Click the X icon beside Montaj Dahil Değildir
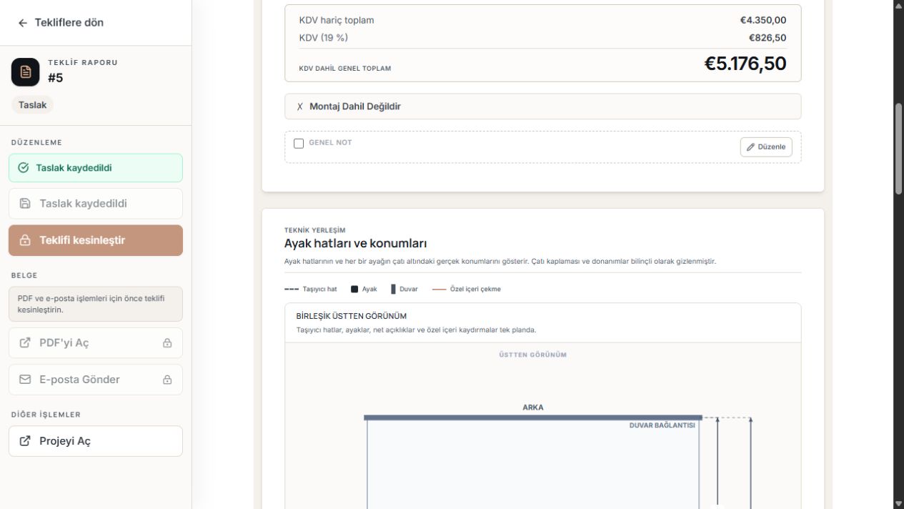 (x=300, y=107)
